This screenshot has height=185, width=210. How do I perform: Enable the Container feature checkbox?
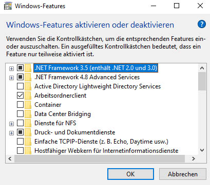20,105
